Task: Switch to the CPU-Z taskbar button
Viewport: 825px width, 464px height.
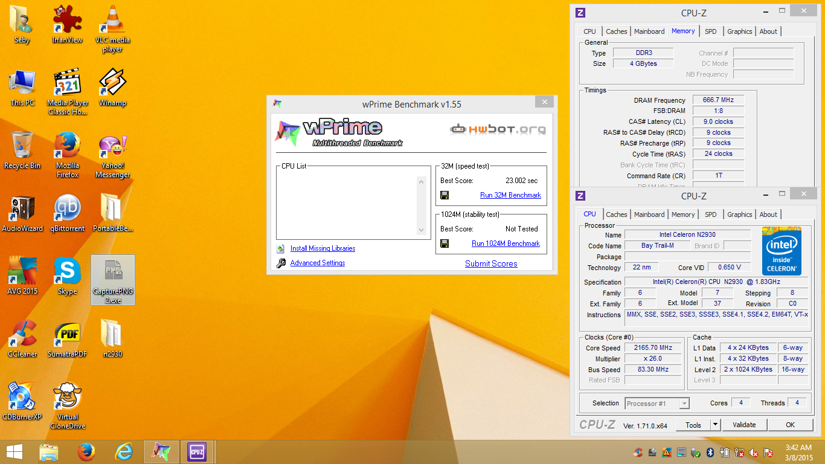Action: pyautogui.click(x=197, y=452)
